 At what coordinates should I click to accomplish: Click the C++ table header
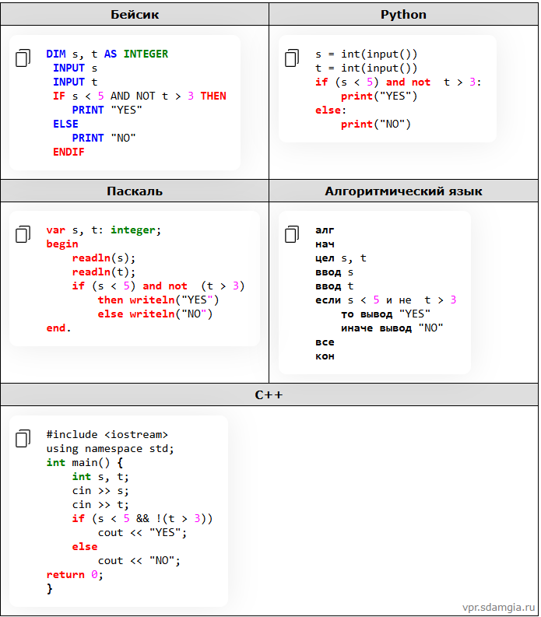click(x=269, y=394)
